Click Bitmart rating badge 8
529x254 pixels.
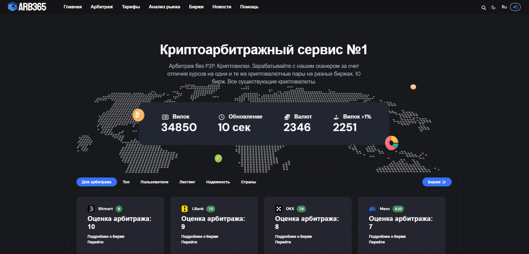[x=119, y=209]
